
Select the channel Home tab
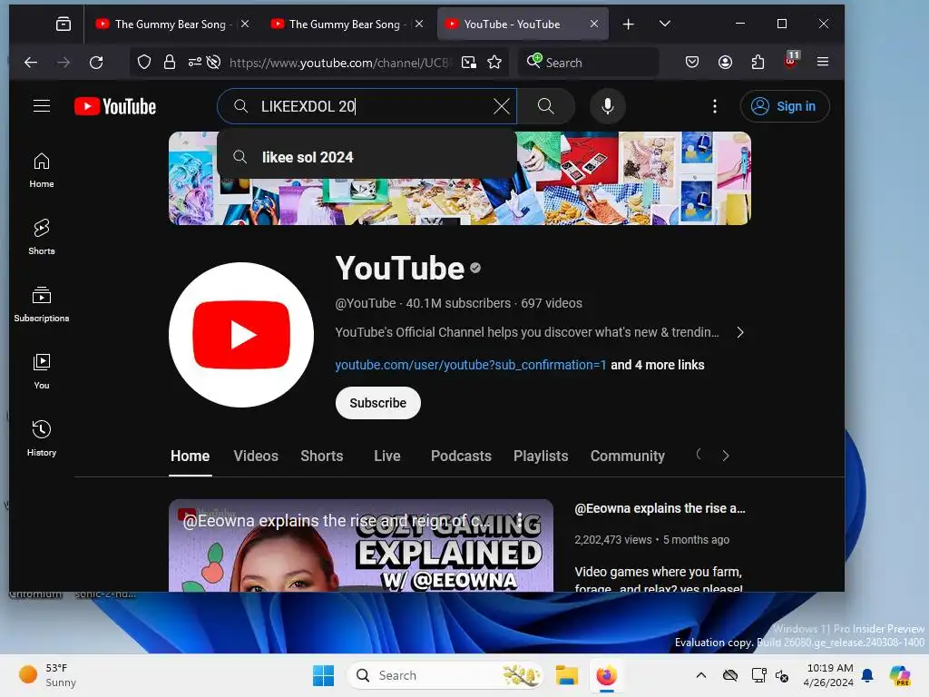[191, 456]
